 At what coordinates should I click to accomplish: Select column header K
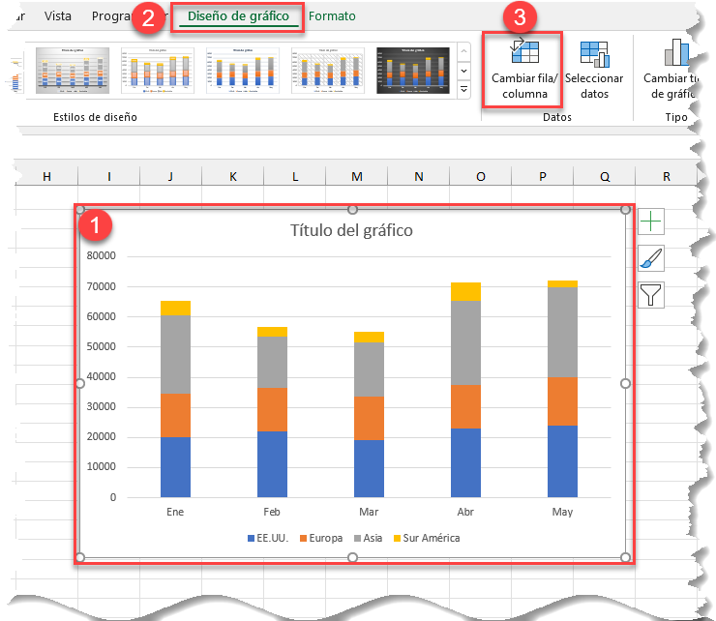[x=233, y=177]
